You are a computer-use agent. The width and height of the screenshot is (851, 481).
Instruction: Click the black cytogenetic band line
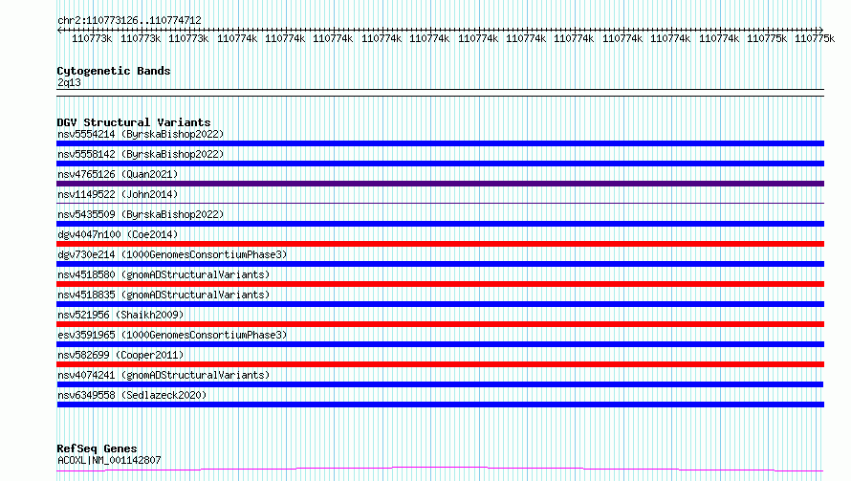click(440, 93)
